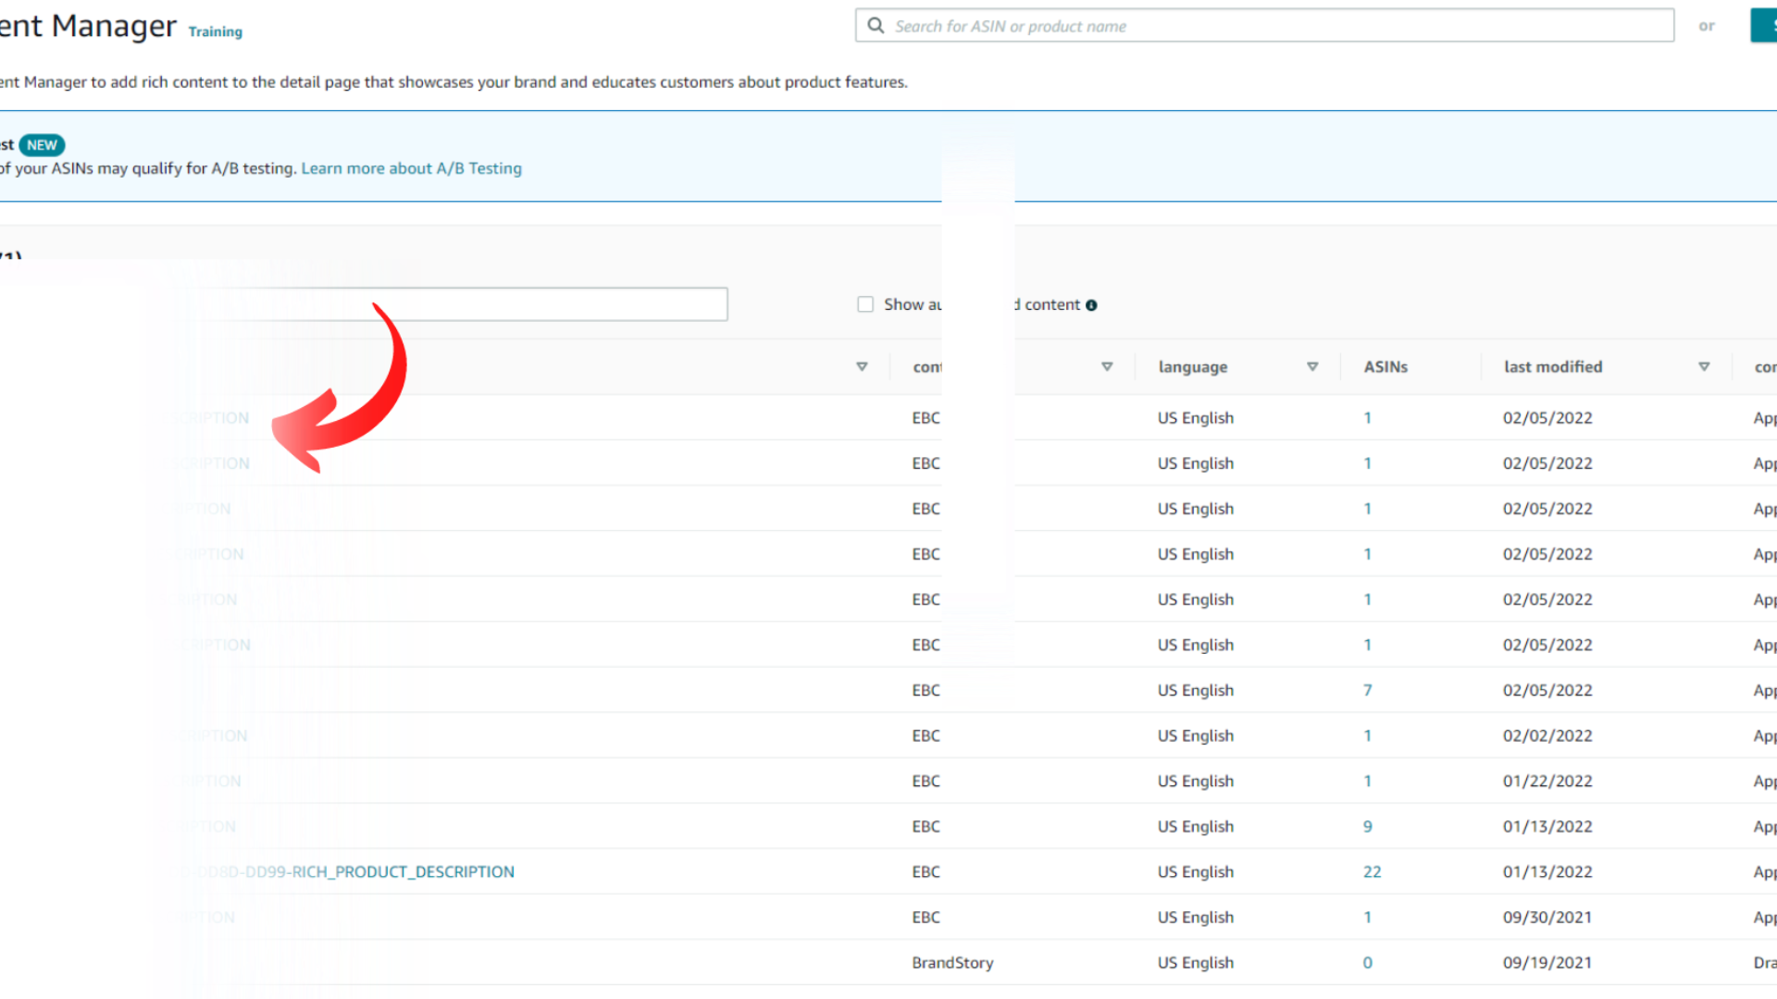Select the BrandStory row content type cell

(x=951, y=963)
